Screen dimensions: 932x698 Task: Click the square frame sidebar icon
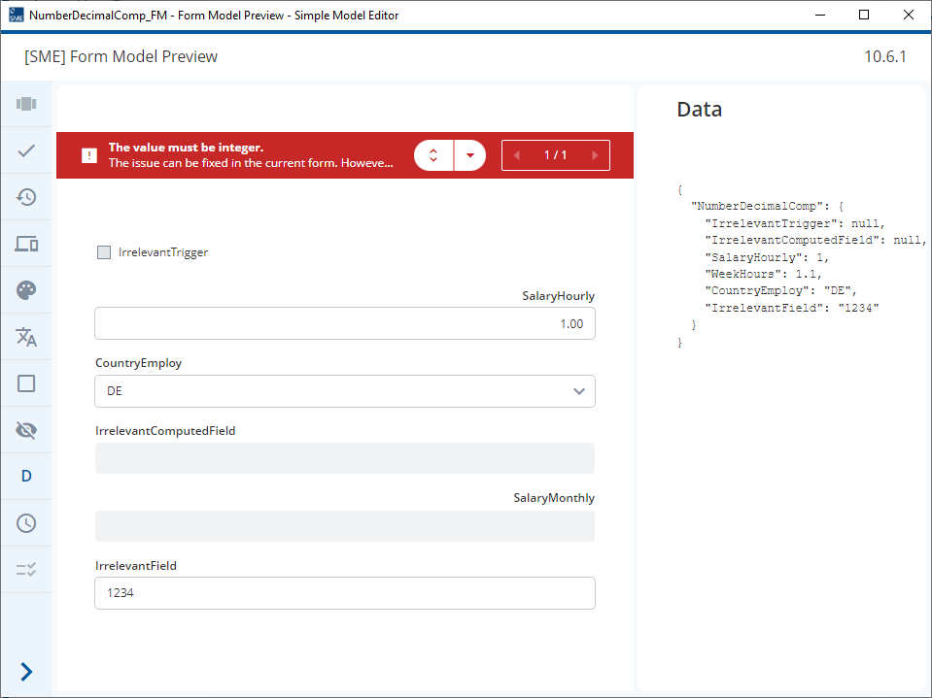click(x=26, y=383)
